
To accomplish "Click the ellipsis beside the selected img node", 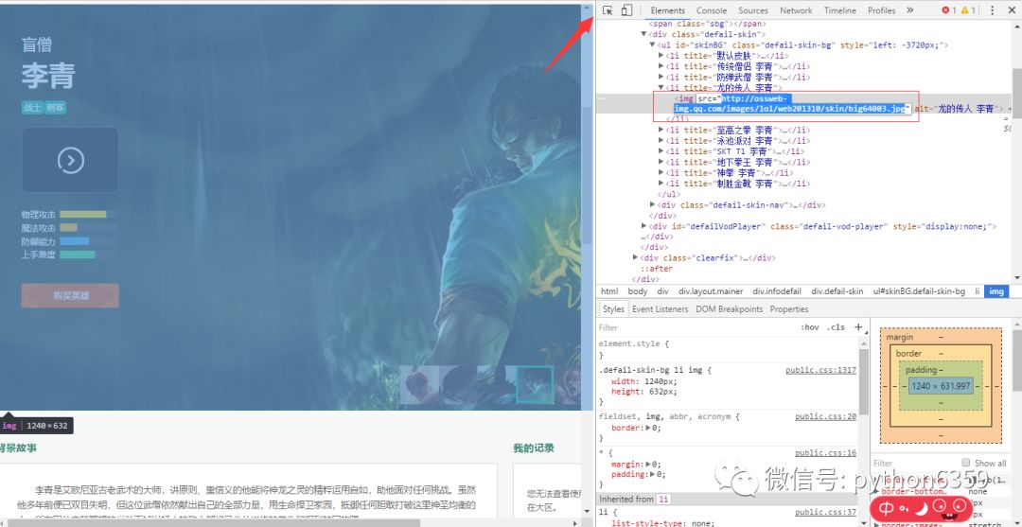I will click(x=603, y=98).
